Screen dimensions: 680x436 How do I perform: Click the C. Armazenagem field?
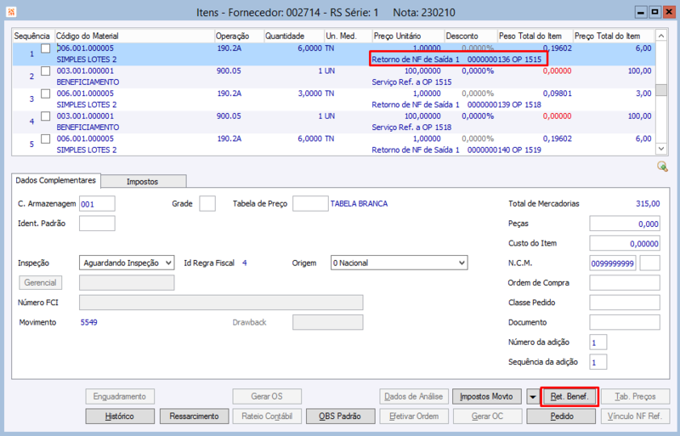point(97,203)
